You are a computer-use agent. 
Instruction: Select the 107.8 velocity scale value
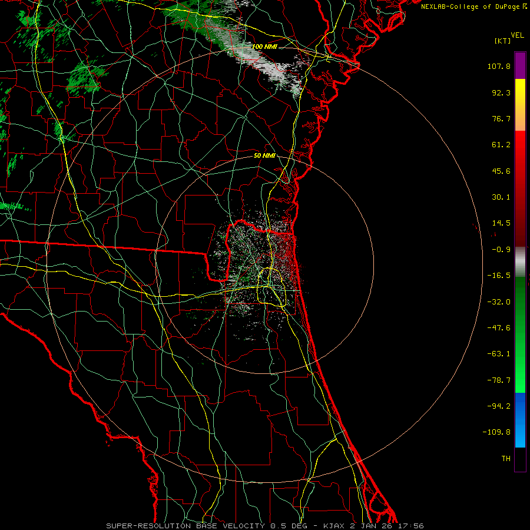499,66
